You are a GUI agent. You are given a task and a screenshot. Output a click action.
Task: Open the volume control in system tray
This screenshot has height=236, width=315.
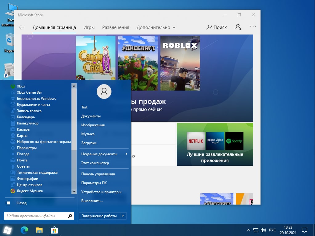[x=263, y=230]
